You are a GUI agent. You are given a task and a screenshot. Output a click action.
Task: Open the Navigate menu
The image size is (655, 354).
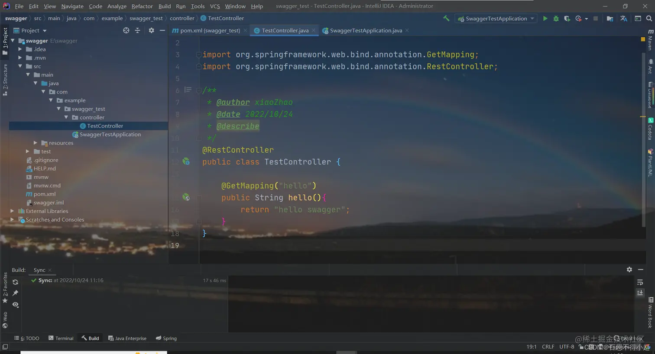72,6
